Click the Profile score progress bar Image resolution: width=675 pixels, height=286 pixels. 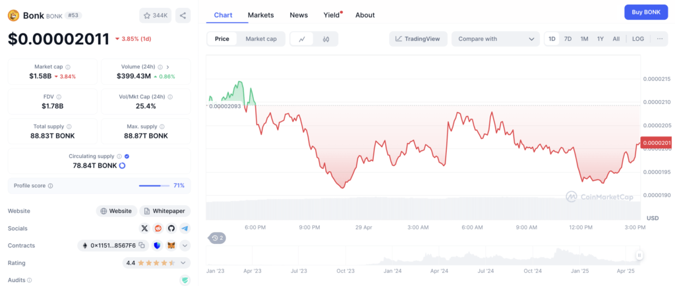(x=154, y=186)
